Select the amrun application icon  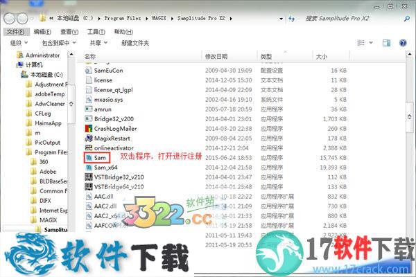(x=89, y=109)
